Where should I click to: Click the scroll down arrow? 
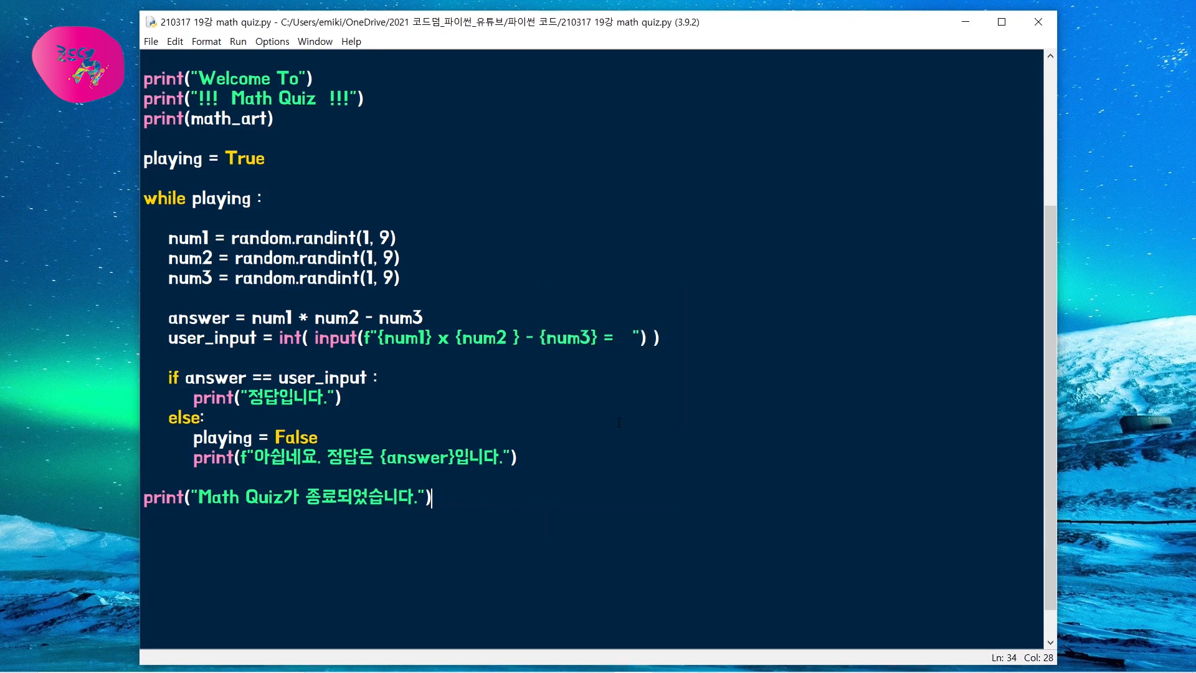click(1050, 642)
